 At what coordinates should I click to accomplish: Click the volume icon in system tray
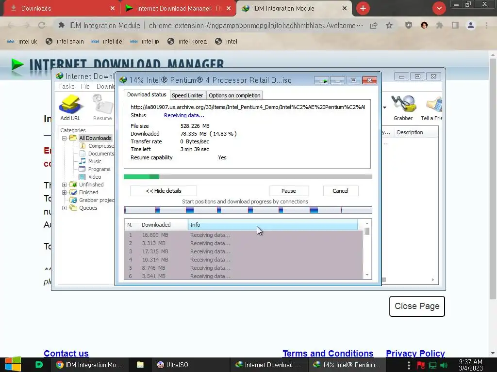(x=445, y=365)
